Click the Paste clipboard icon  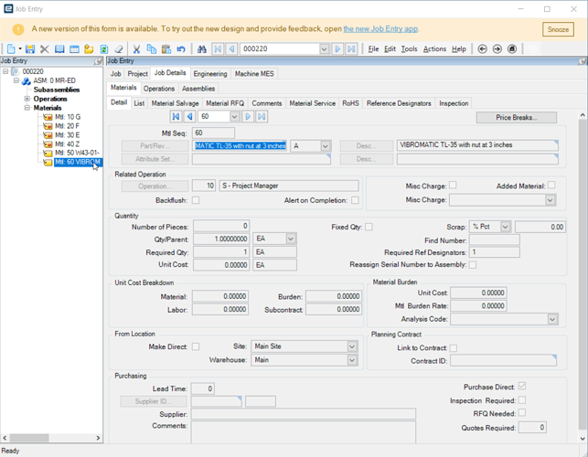coord(166,49)
